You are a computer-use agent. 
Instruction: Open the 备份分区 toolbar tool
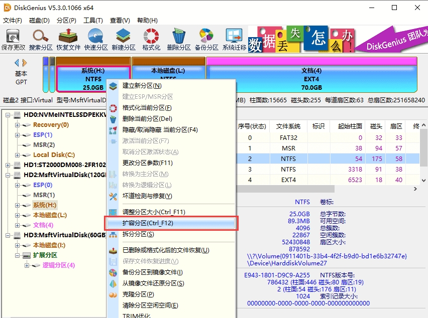pyautogui.click(x=206, y=39)
